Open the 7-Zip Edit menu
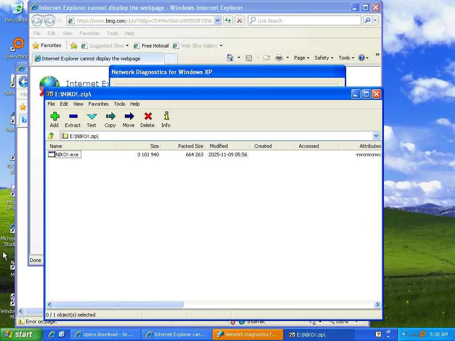This screenshot has height=341, width=455. pos(64,104)
